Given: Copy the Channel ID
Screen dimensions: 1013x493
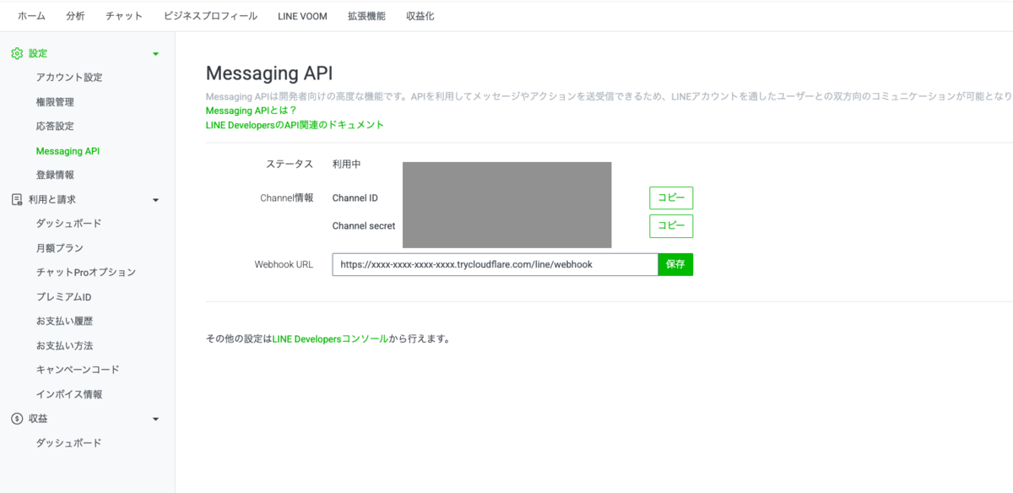Looking at the screenshot, I should [671, 198].
